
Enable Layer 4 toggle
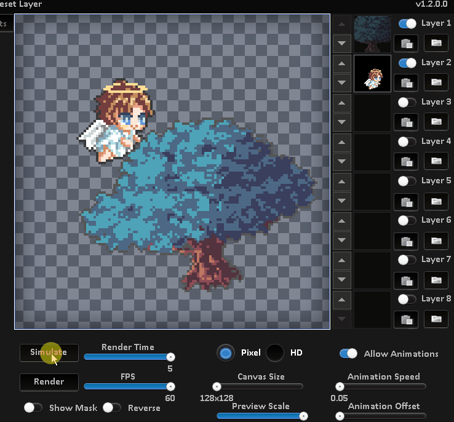click(x=407, y=141)
